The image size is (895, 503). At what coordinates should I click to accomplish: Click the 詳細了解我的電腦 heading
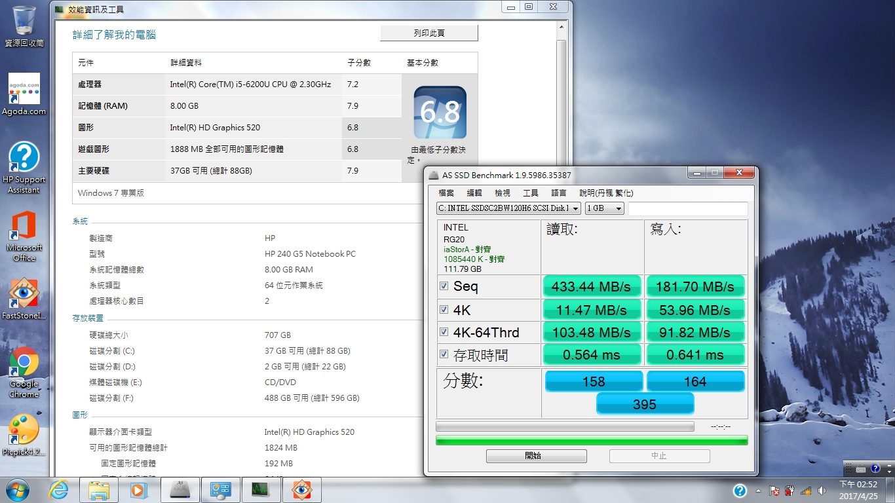[114, 35]
